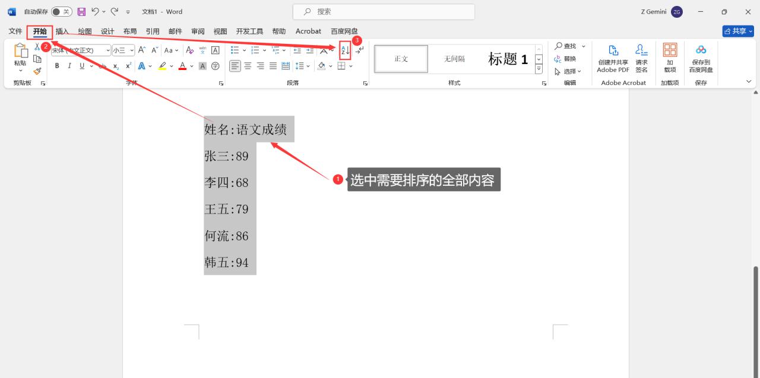The height and width of the screenshot is (378, 760).
Task: Click the phonetic guide wén icon
Action: click(x=202, y=50)
